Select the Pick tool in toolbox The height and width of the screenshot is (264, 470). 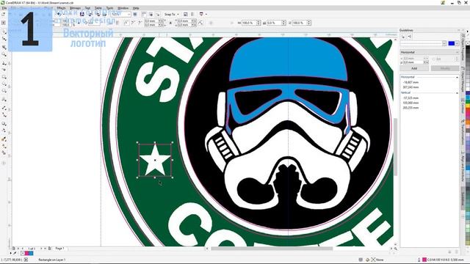point(4,32)
